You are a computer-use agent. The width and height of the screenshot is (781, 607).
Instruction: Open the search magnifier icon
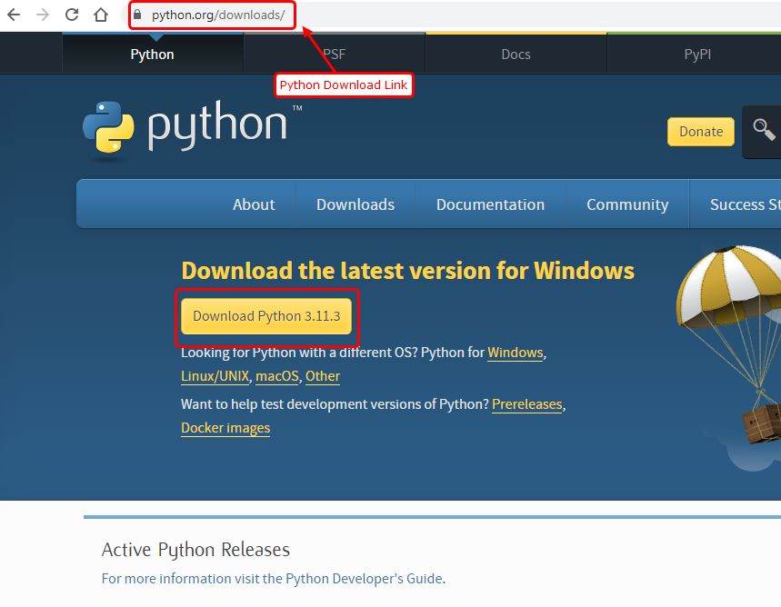[x=764, y=131]
